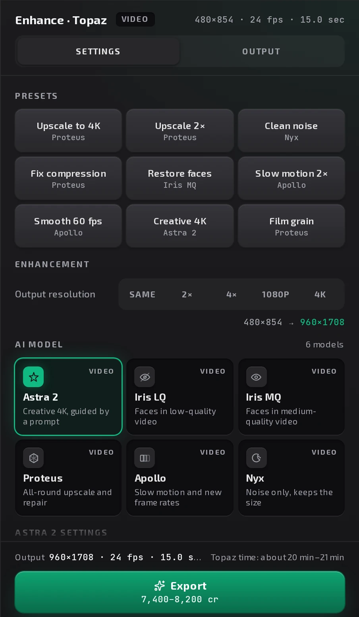Apply the Film grain preset
The width and height of the screenshot is (359, 617).
tap(291, 226)
